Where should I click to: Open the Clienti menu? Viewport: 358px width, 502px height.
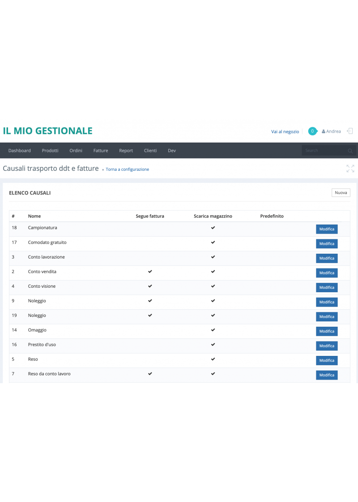click(x=150, y=151)
